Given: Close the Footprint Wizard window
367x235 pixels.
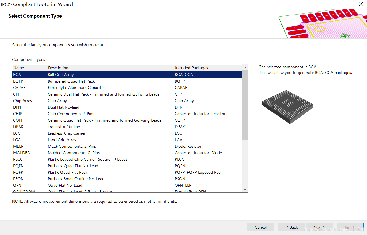Looking at the screenshot, I should coord(360,4).
